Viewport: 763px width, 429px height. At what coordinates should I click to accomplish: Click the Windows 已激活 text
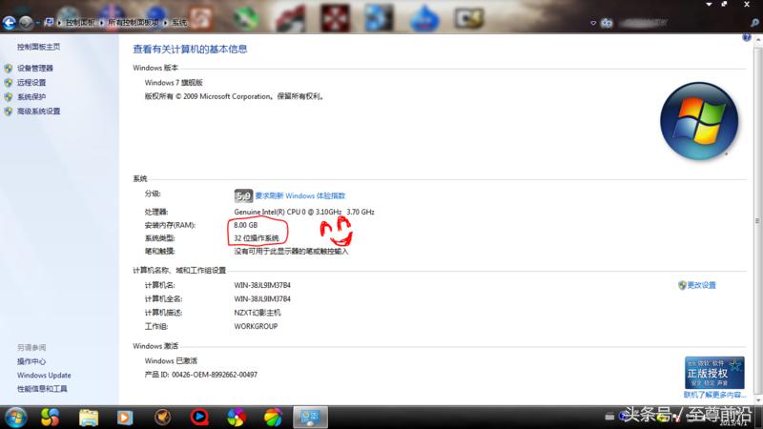click(171, 361)
